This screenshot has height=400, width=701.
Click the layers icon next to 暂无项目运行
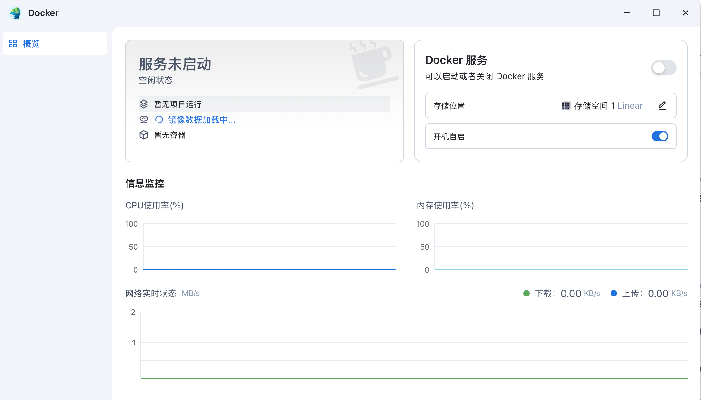pos(144,104)
